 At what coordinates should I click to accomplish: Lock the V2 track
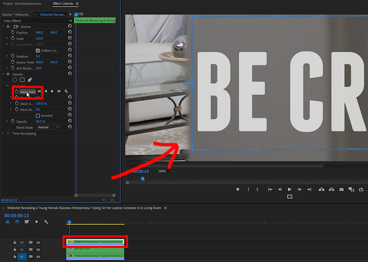point(14,249)
